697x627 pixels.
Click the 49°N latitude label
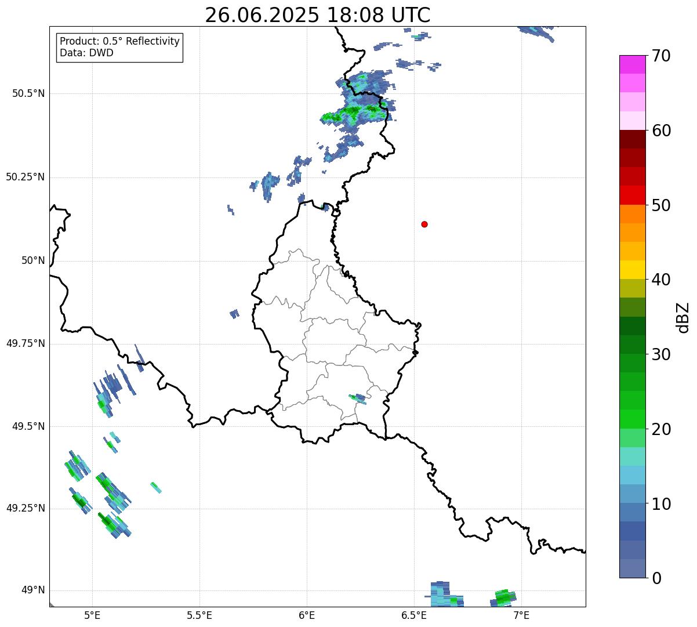33,590
